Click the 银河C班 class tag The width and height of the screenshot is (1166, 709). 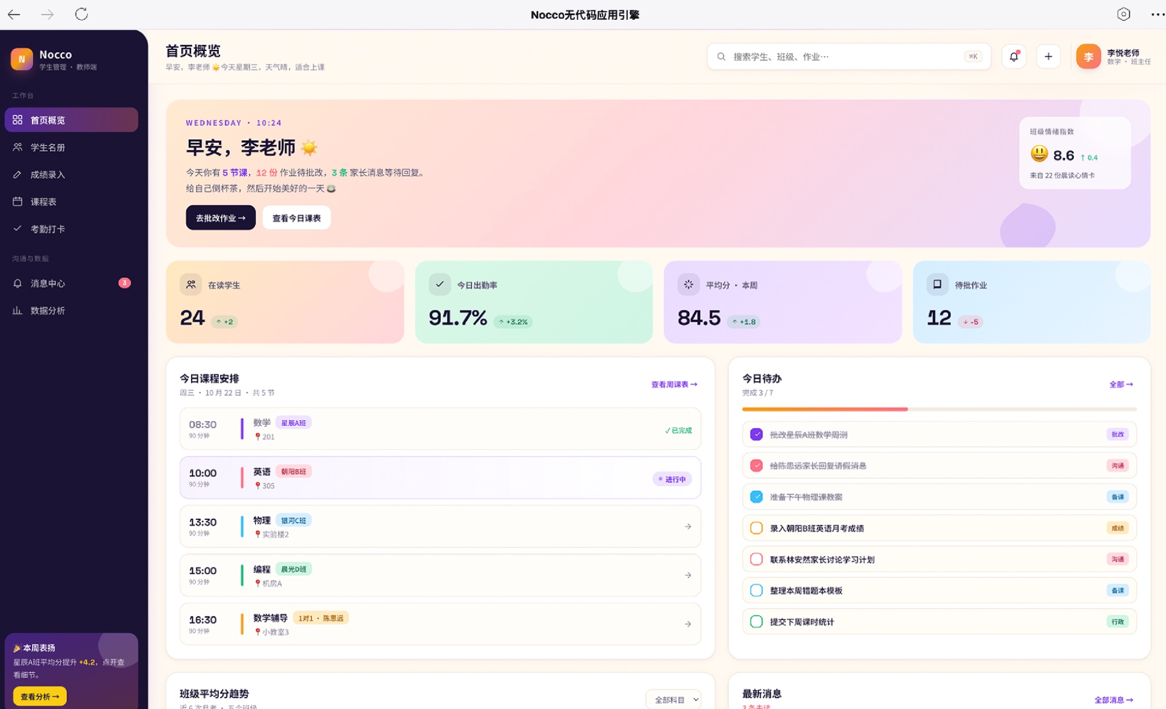point(293,520)
